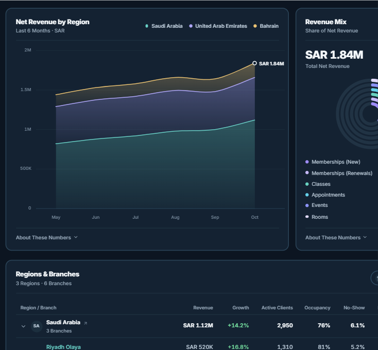
Task: Click SAR 520K revenue for Riyadh Olaya
Action: click(x=199, y=347)
